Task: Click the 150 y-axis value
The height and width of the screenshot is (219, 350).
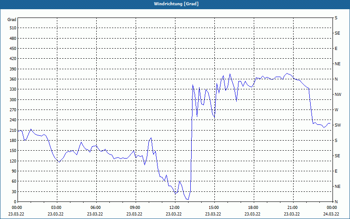Action: (13, 151)
